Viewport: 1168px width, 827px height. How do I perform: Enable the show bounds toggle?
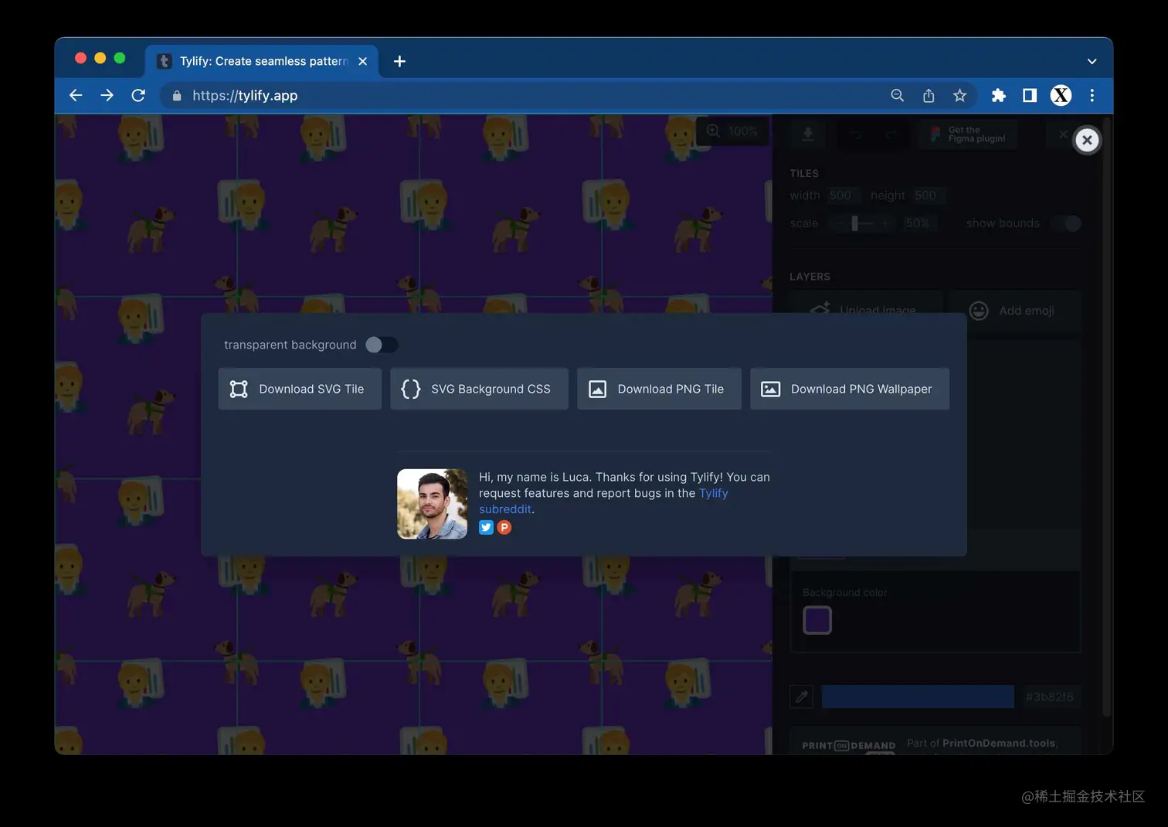pyautogui.click(x=1065, y=223)
